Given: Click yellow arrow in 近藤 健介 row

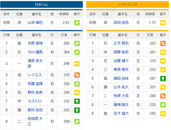Looking at the screenshot, I should coord(163,61).
